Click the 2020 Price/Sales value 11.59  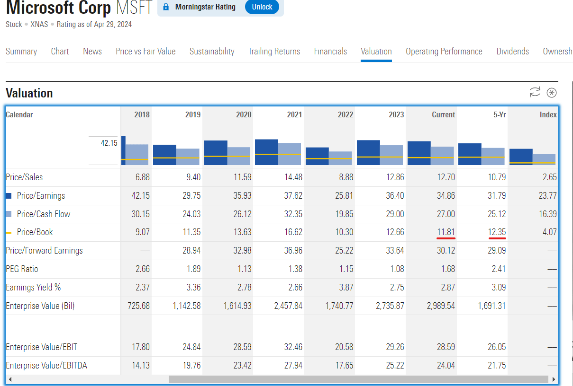point(243,177)
